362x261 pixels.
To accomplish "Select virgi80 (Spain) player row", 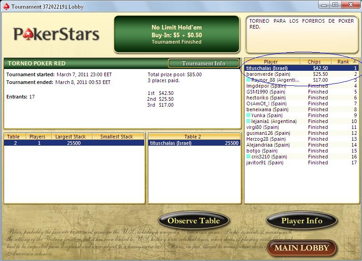I will click(x=302, y=127).
